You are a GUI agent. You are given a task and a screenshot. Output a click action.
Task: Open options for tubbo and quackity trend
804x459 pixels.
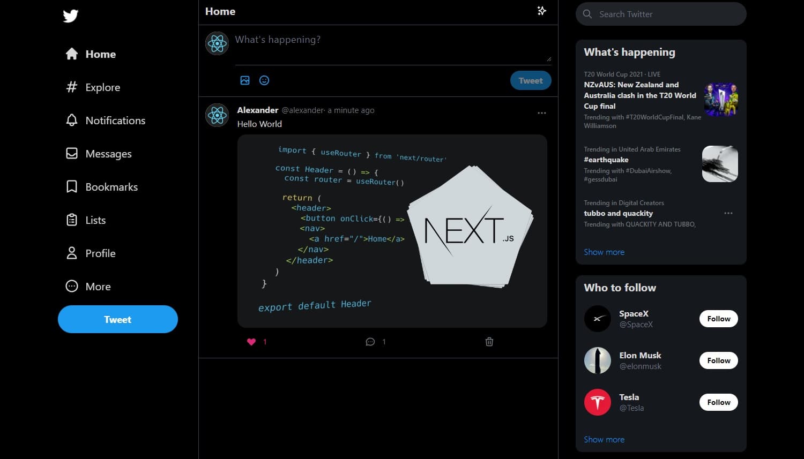point(728,213)
